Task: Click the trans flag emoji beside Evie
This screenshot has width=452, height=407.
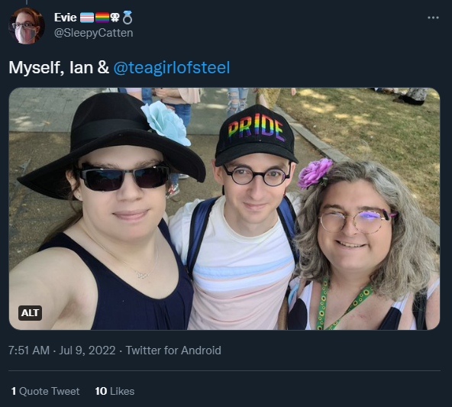Action: click(x=87, y=18)
